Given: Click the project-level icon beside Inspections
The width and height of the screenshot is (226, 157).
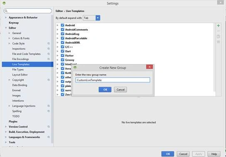Looking at the screenshot, I should (x=49, y=49).
